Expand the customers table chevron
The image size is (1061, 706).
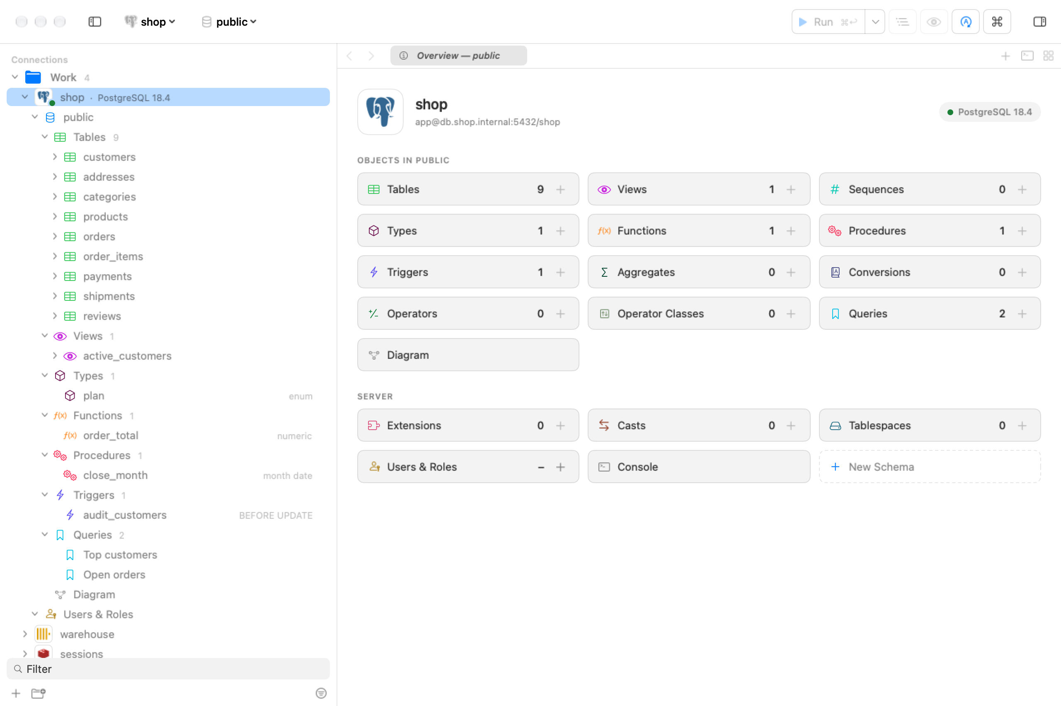coord(54,157)
